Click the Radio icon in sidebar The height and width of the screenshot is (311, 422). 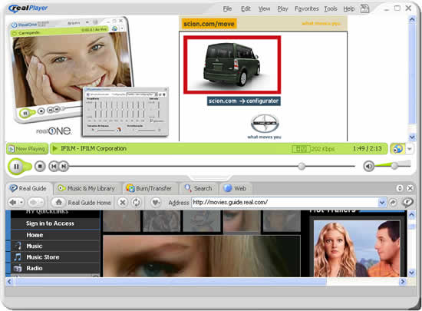point(18,268)
